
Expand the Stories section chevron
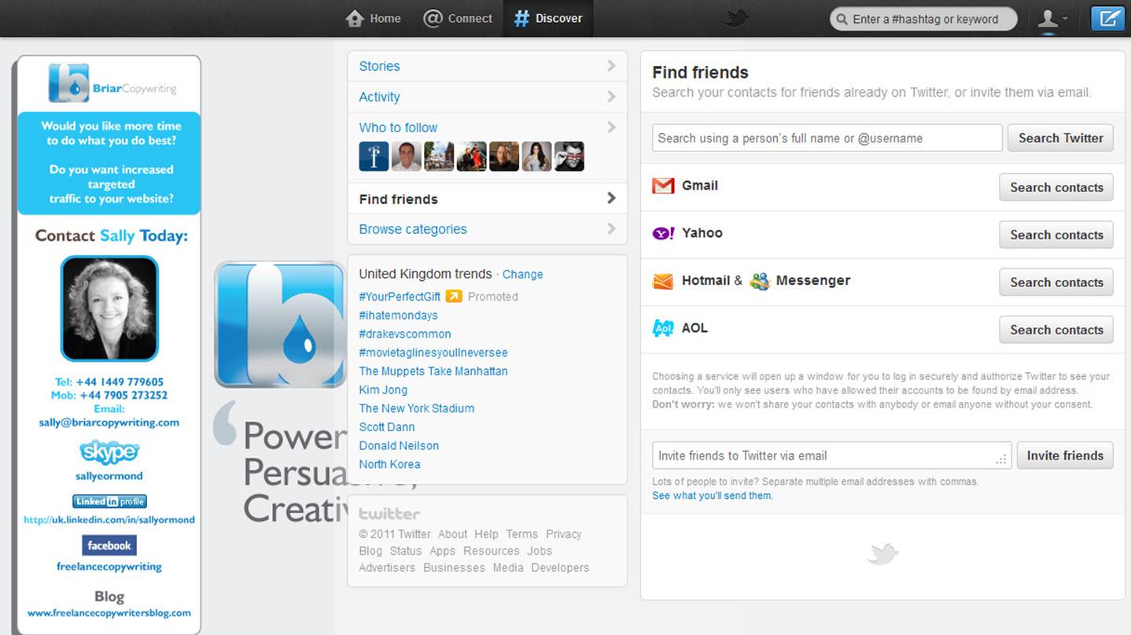(x=611, y=66)
